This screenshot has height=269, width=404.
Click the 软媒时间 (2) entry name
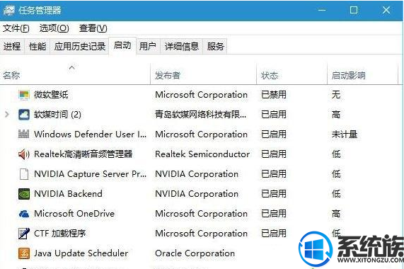[57, 115]
